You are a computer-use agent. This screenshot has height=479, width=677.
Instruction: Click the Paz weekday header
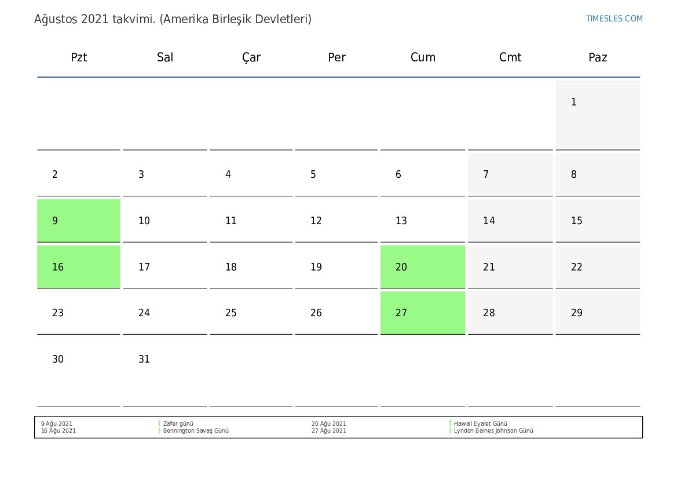click(598, 57)
